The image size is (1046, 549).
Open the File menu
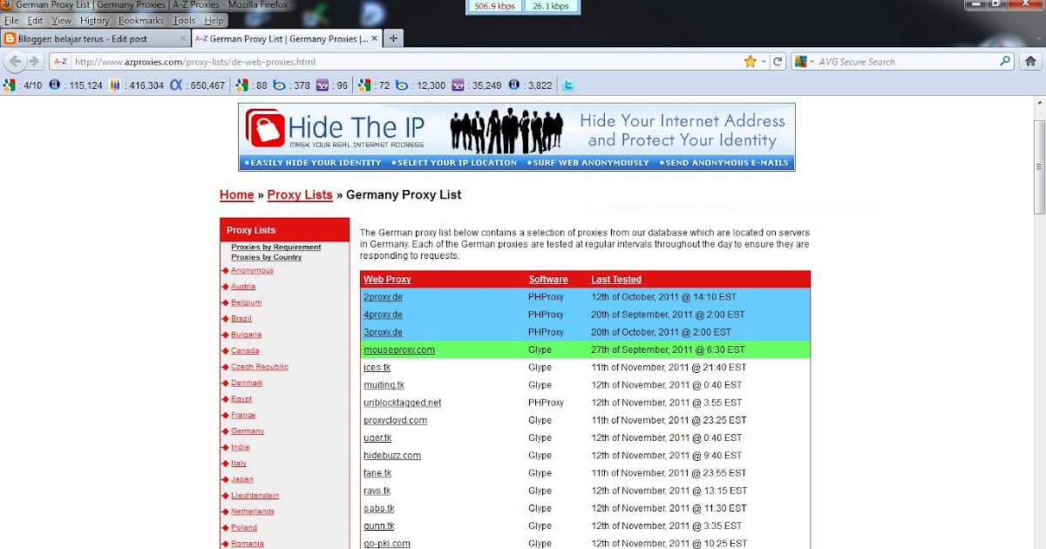(11, 20)
